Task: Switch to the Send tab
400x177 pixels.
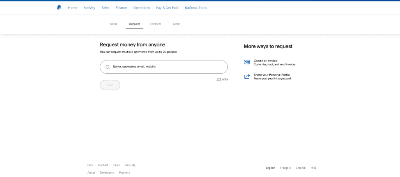Action: (113, 24)
